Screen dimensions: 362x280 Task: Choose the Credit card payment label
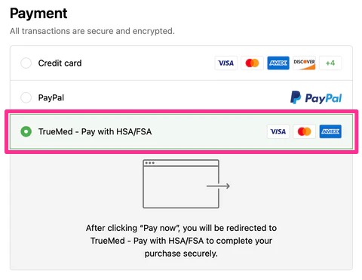(x=60, y=63)
